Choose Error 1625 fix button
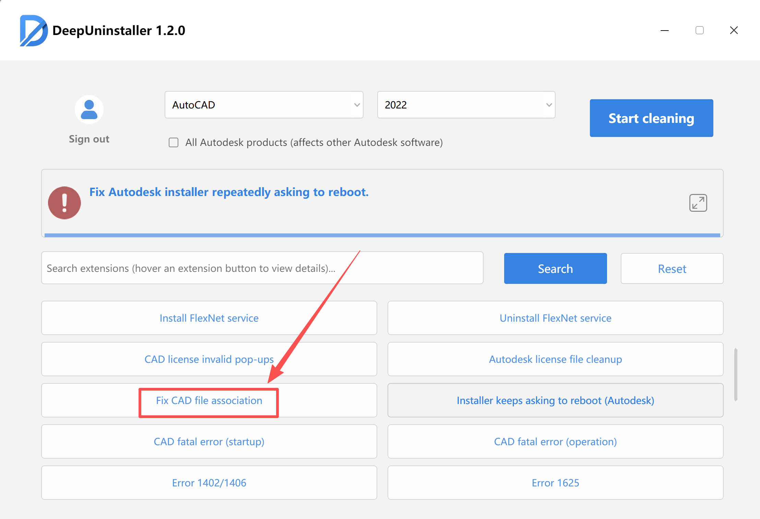Viewport: 760px width, 519px height. [x=555, y=483]
